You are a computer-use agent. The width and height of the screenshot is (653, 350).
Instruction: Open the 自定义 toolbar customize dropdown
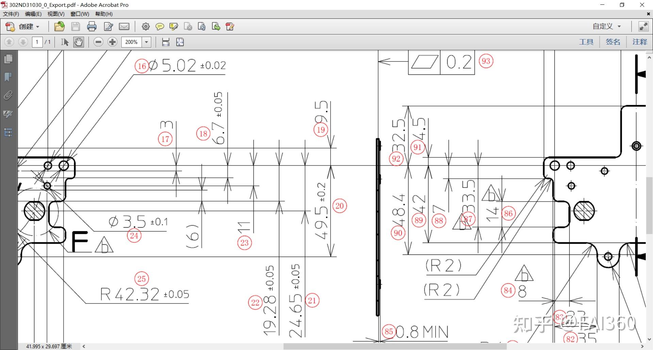pyautogui.click(x=607, y=26)
